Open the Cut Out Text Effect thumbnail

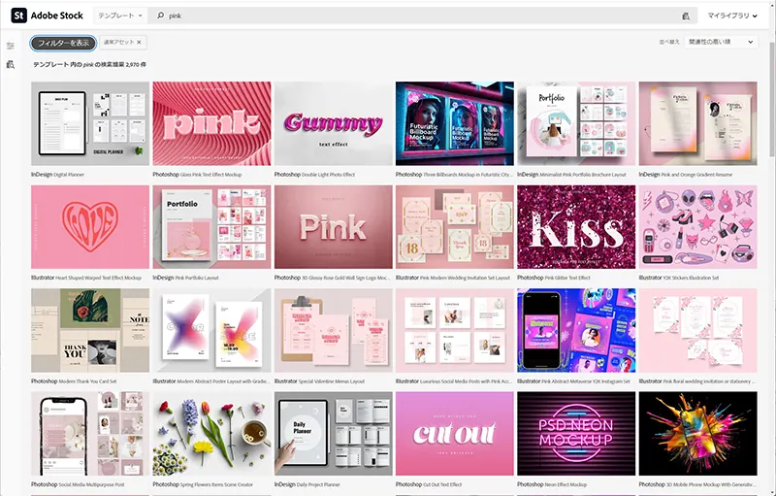pyautogui.click(x=455, y=434)
